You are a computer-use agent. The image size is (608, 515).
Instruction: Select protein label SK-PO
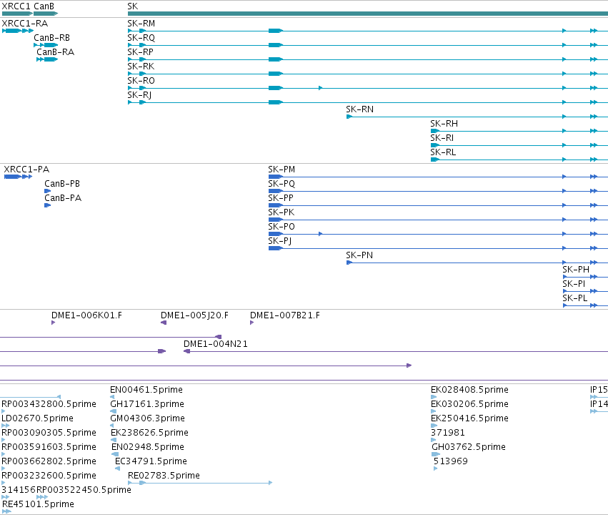[281, 227]
